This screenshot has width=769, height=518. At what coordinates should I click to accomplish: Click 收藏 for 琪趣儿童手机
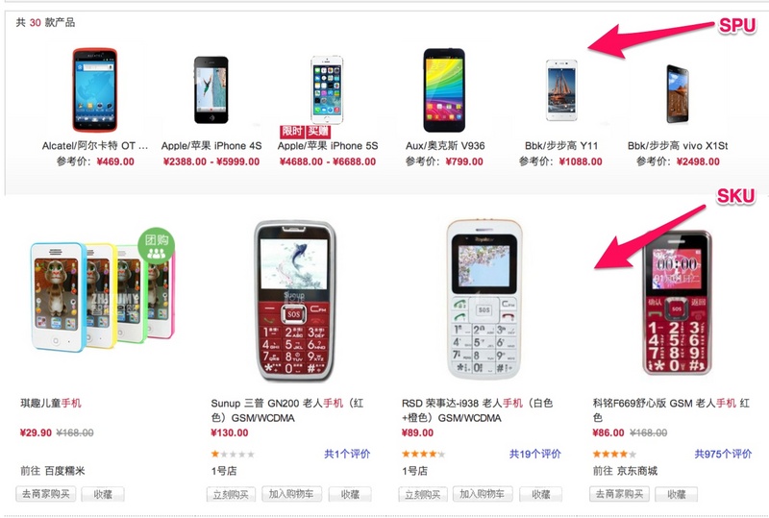pos(103,494)
